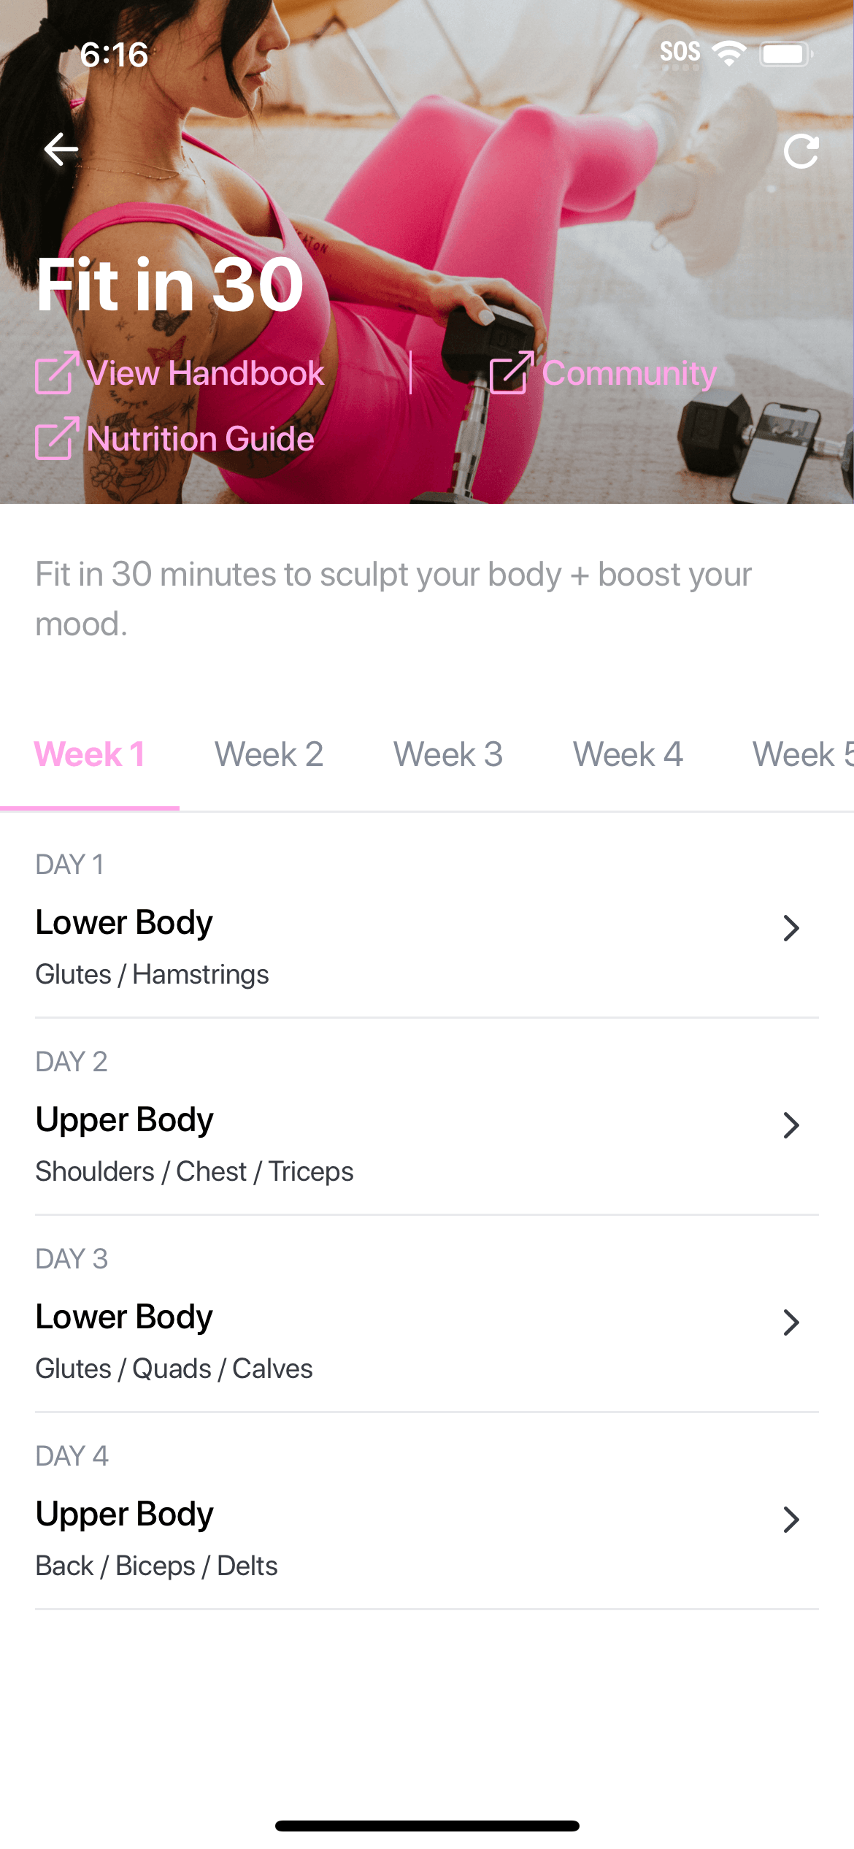Open Day 4 Upper Body chevron
Viewport: 854px width, 1849px height.
(x=791, y=1520)
